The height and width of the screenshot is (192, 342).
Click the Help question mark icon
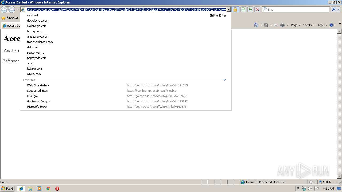tap(331, 25)
